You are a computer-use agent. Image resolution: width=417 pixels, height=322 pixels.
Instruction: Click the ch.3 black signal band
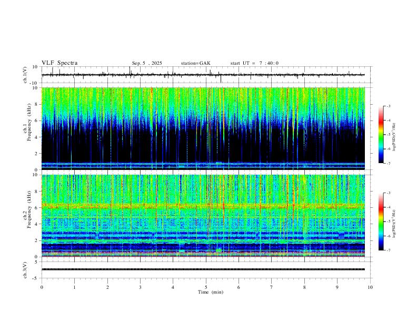pos(203,269)
